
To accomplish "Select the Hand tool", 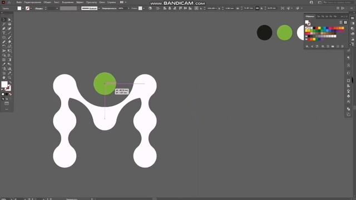I will coord(4,78).
